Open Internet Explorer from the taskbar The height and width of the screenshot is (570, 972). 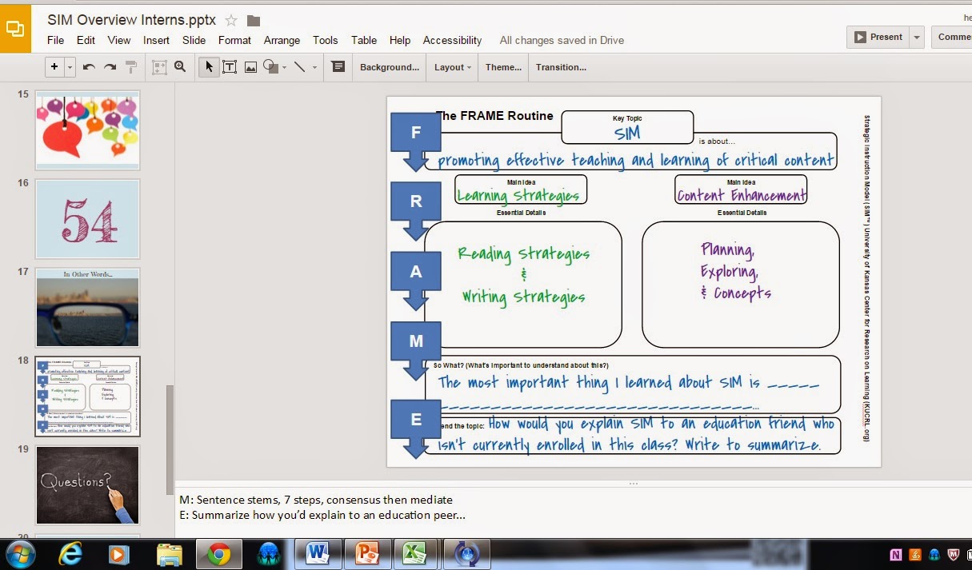tap(73, 553)
